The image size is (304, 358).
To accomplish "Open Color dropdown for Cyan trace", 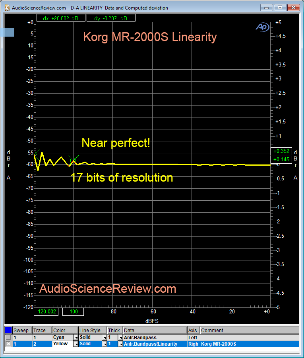I will pos(76,337).
